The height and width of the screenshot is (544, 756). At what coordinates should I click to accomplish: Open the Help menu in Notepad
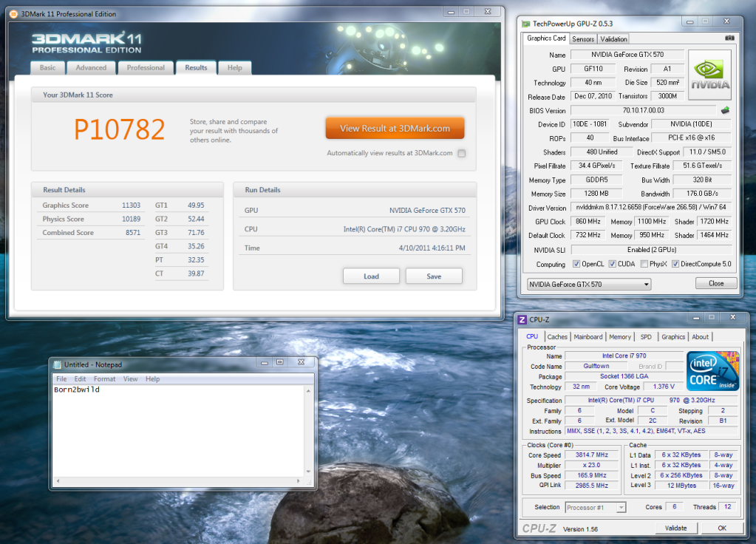[152, 379]
